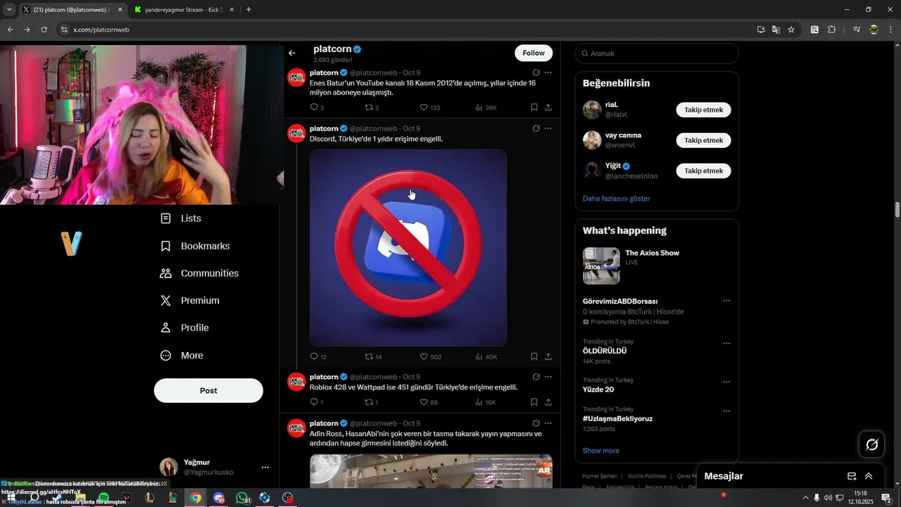Open more options on Roblox Wattpad post
This screenshot has width=901, height=507.
point(548,377)
